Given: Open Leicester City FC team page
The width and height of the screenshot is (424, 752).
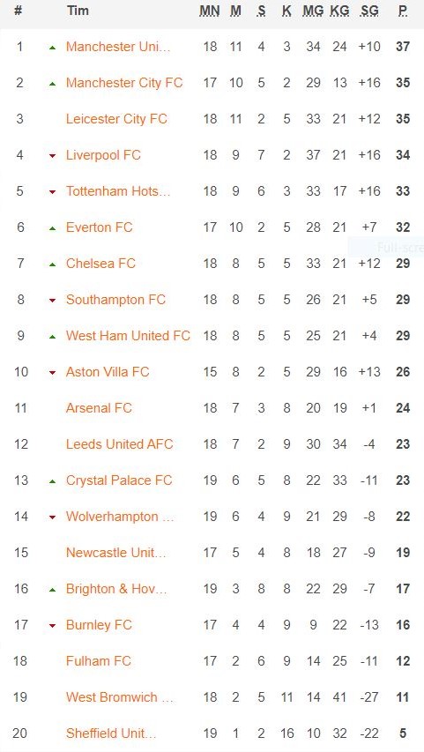Looking at the screenshot, I should click(116, 119).
